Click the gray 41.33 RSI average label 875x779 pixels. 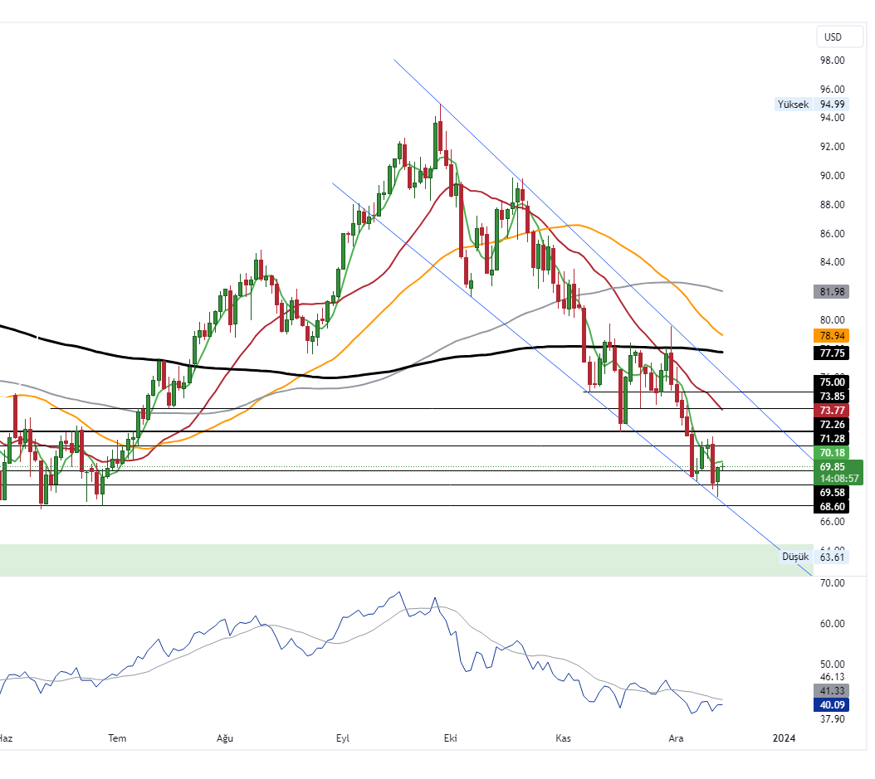(x=832, y=690)
